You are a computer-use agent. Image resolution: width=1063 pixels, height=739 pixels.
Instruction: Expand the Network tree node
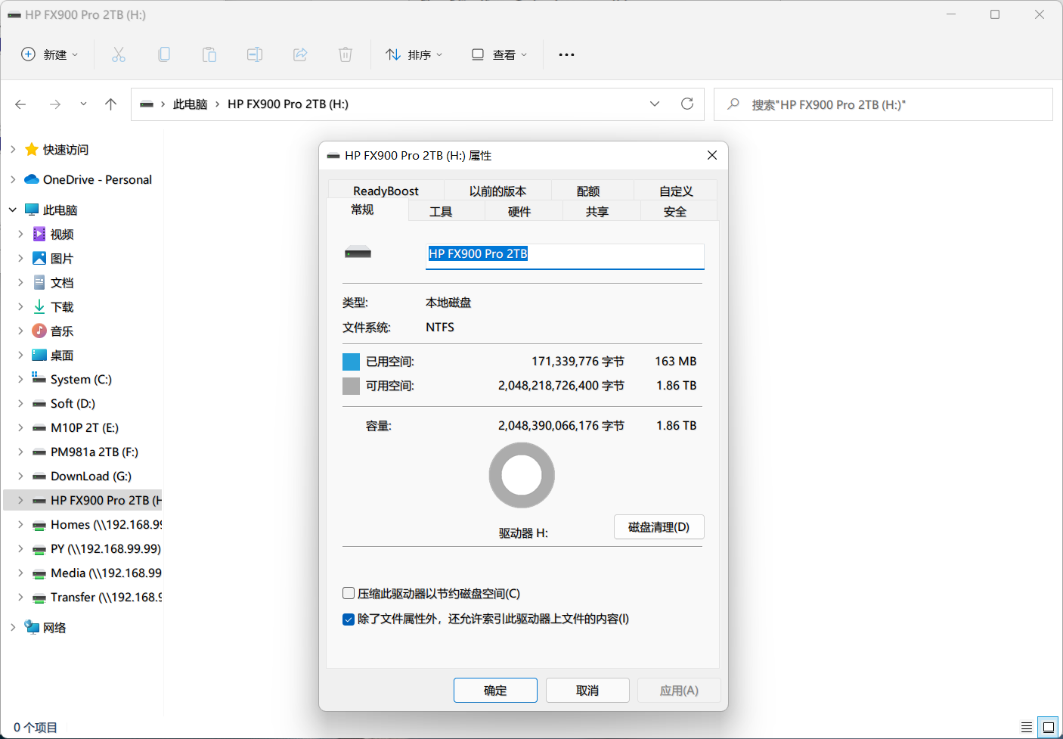[13, 628]
